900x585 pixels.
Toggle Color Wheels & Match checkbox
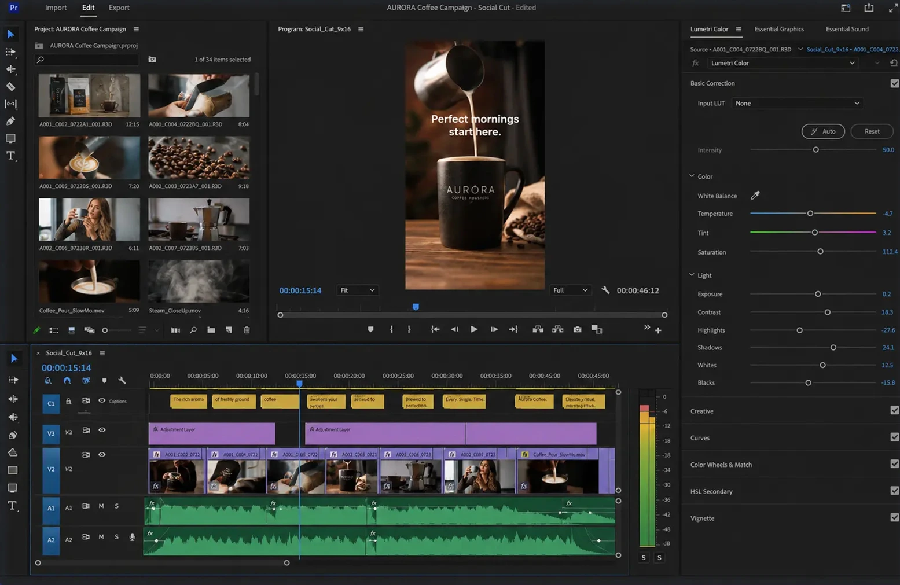point(895,464)
